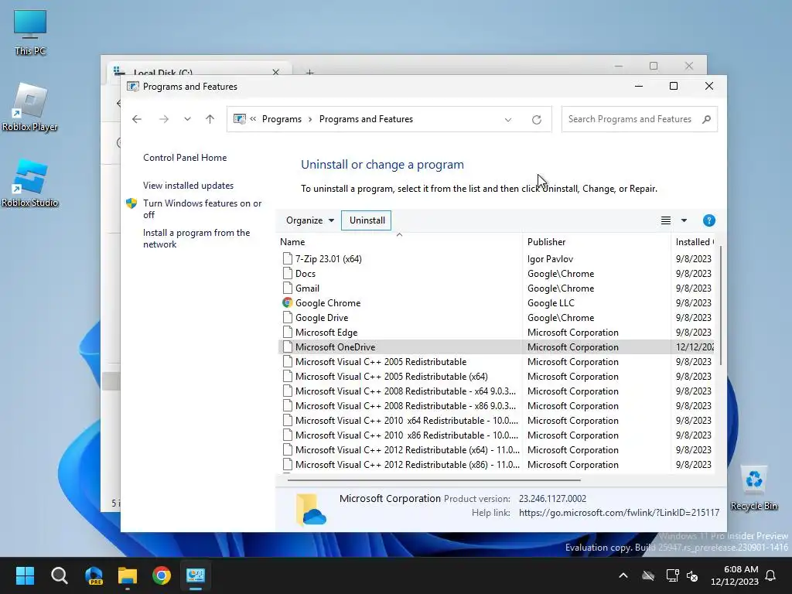Open Control Panel Home link
The width and height of the screenshot is (792, 594).
[x=185, y=158]
